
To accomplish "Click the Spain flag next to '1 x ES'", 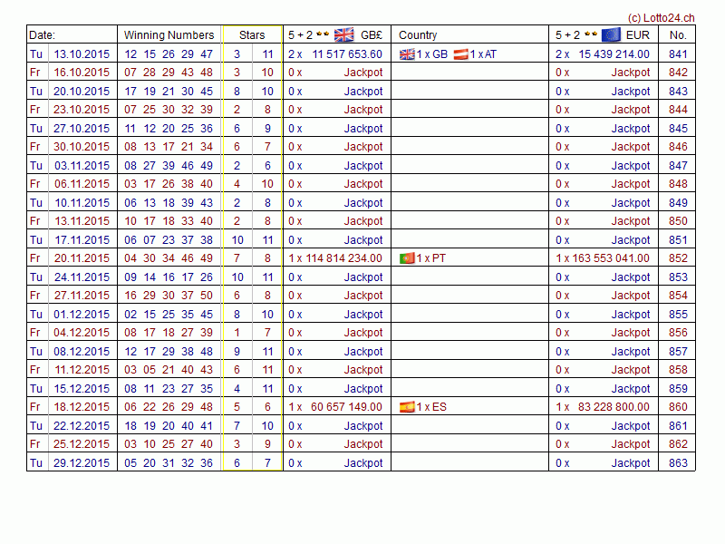I will point(407,407).
